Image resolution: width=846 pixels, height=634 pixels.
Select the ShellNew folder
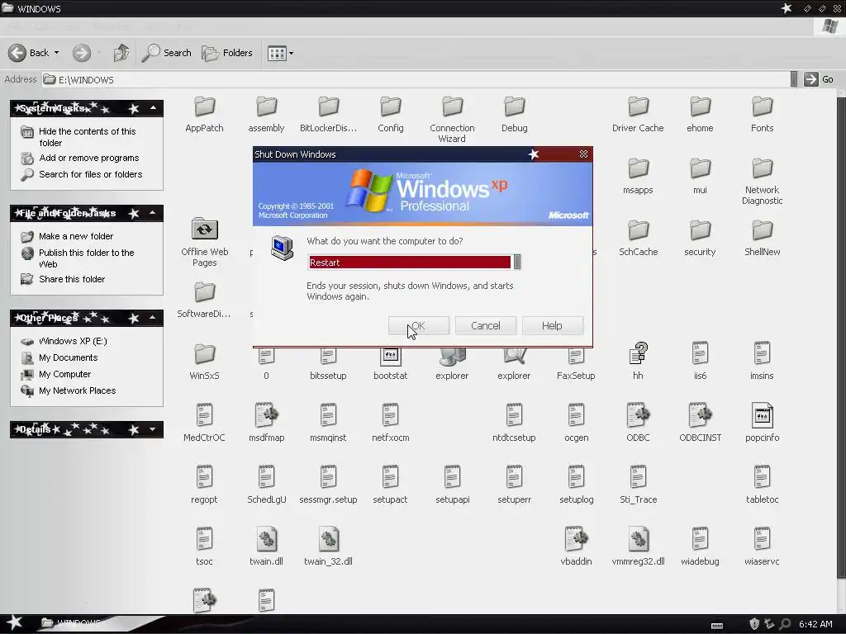coord(762,238)
